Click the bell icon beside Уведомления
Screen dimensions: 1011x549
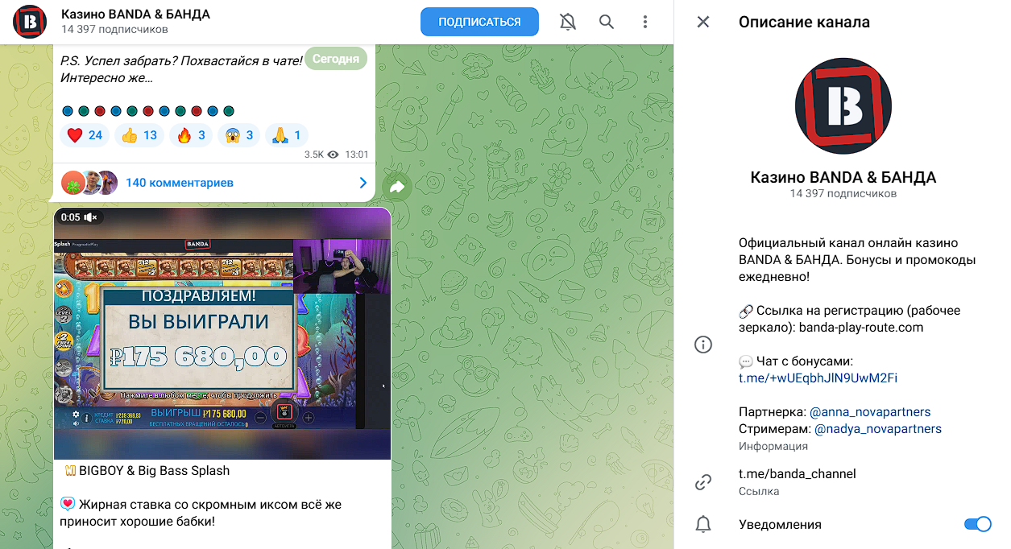click(703, 525)
